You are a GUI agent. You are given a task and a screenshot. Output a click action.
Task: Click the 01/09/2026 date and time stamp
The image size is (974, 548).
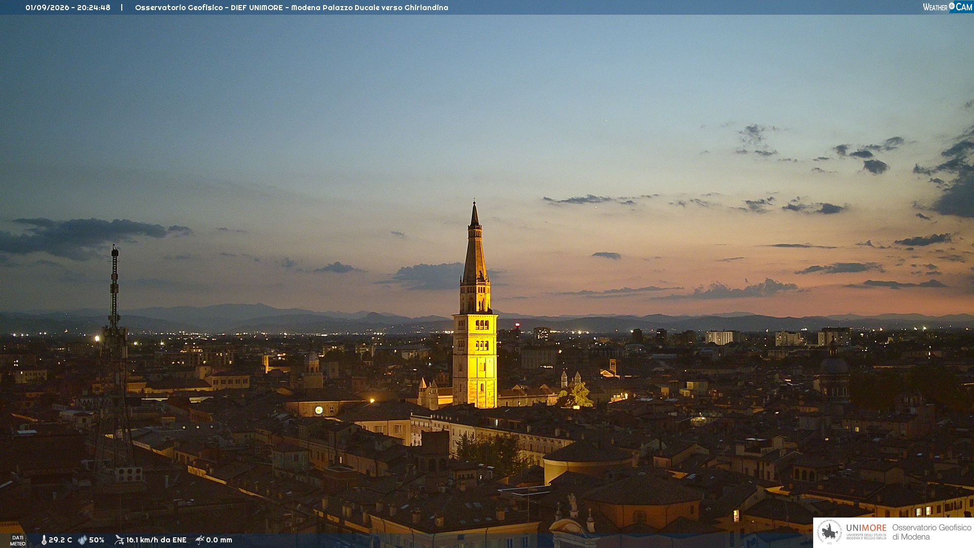click(68, 8)
